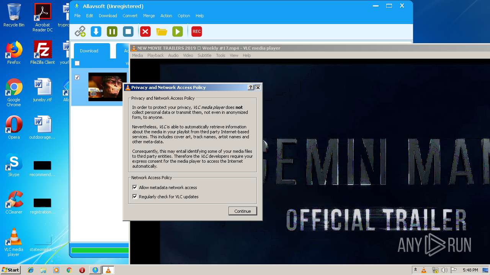
Task: Select Opera desktop shortcut
Action: click(x=14, y=128)
